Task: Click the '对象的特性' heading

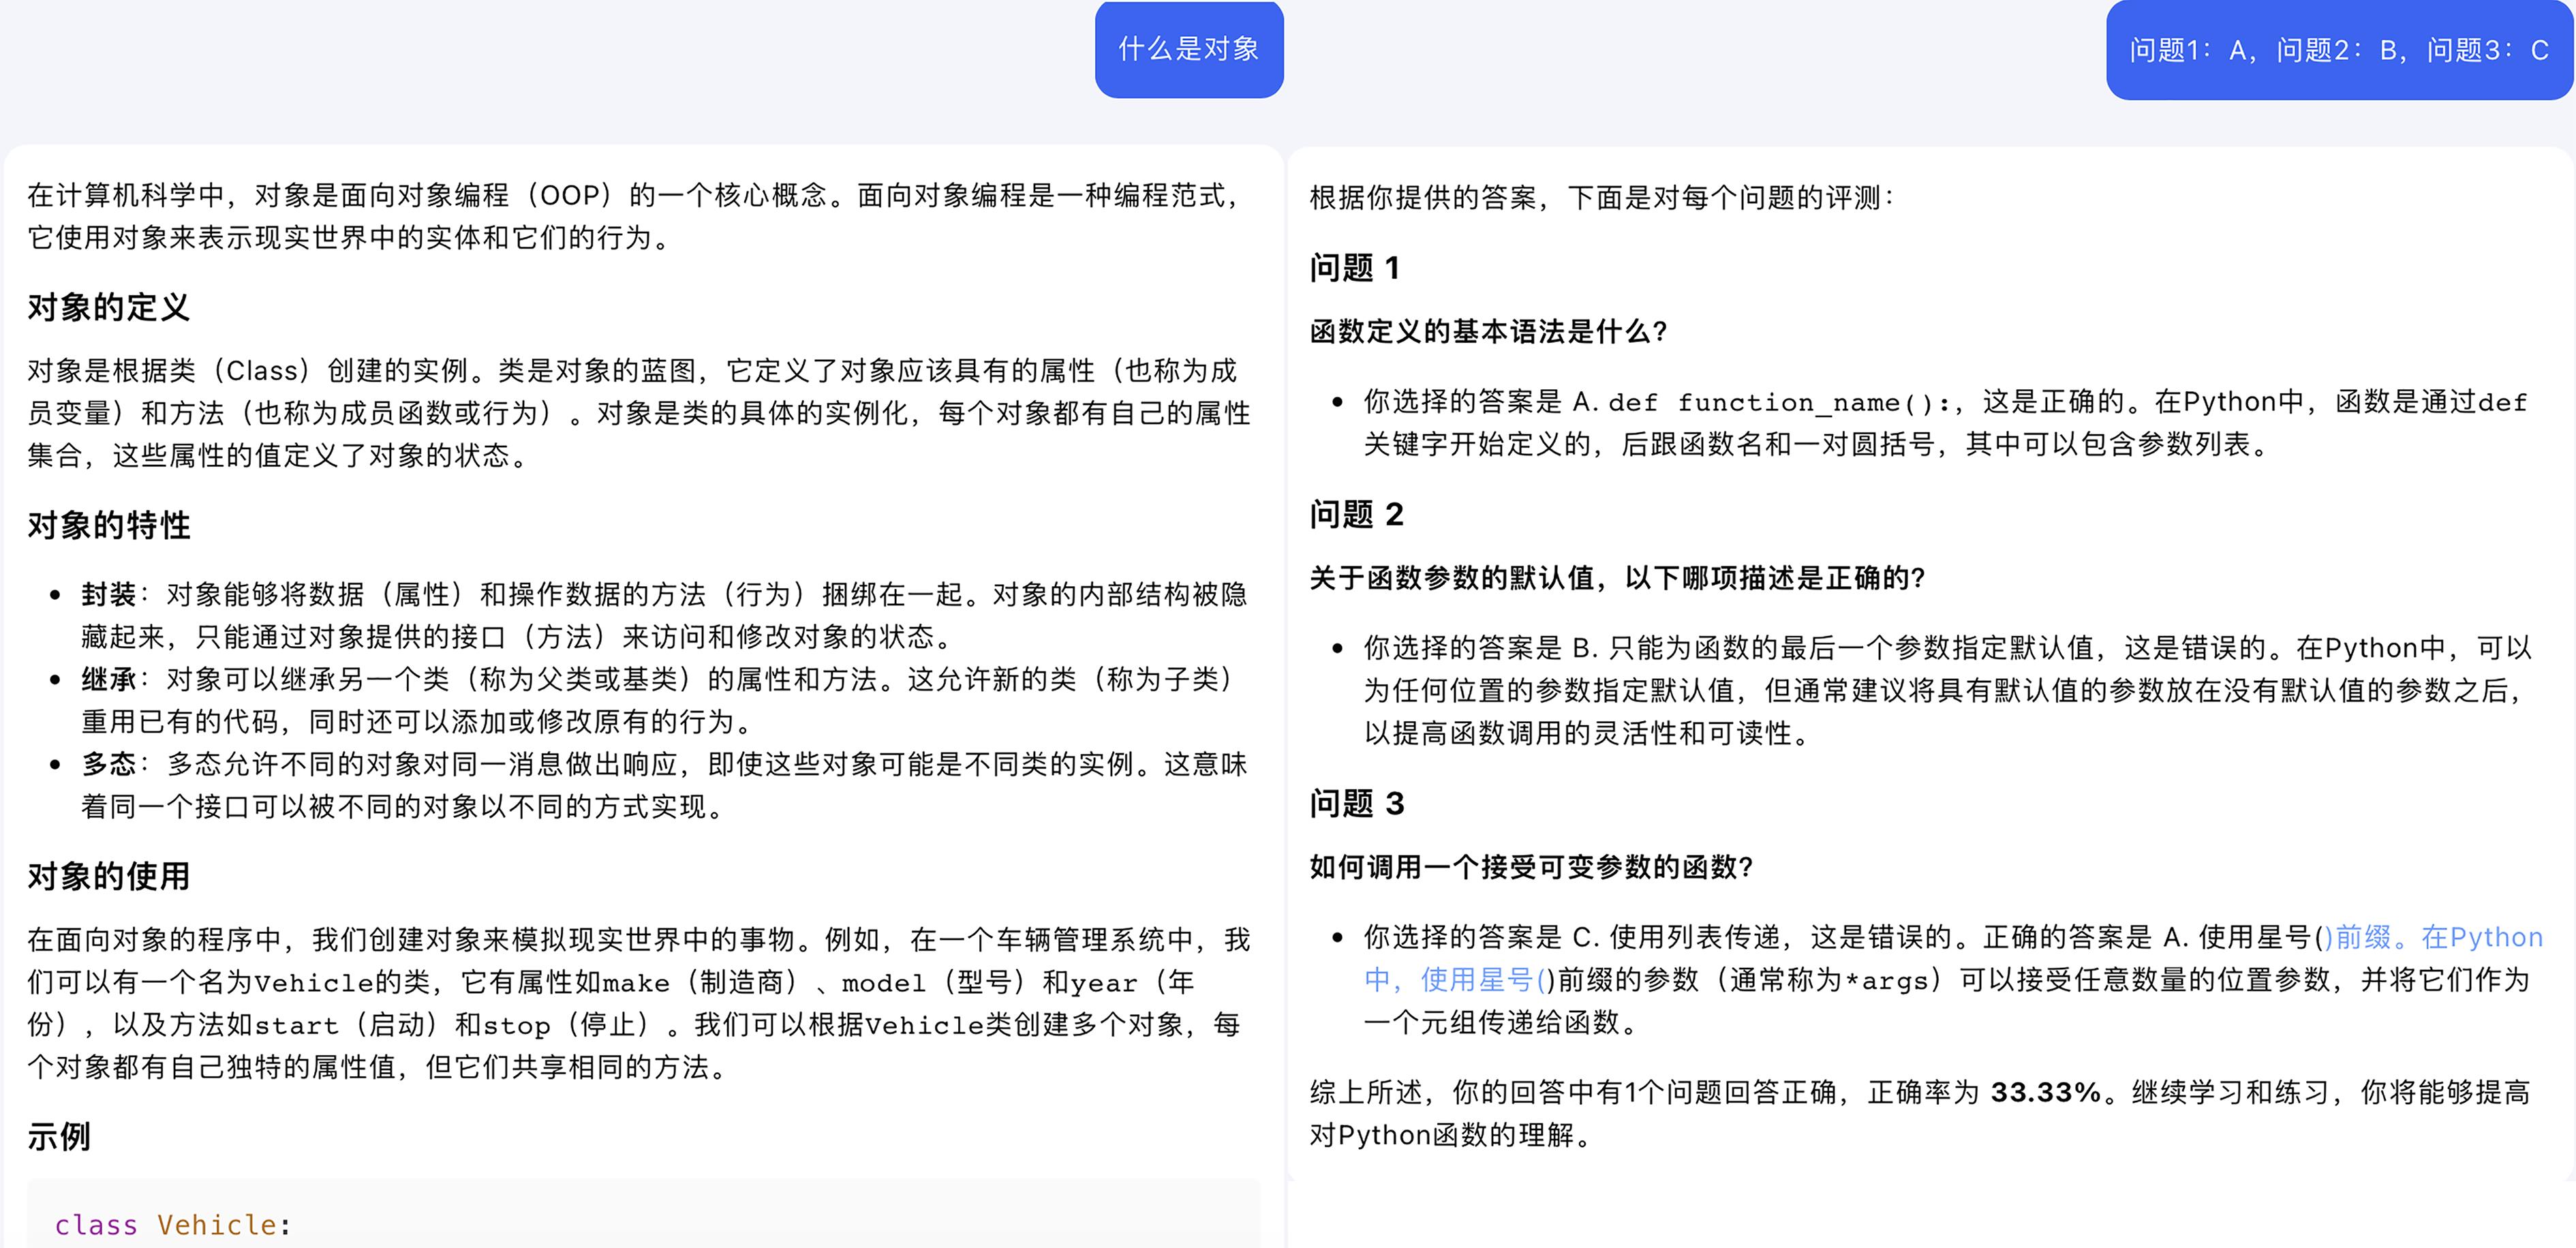Action: pyautogui.click(x=108, y=525)
